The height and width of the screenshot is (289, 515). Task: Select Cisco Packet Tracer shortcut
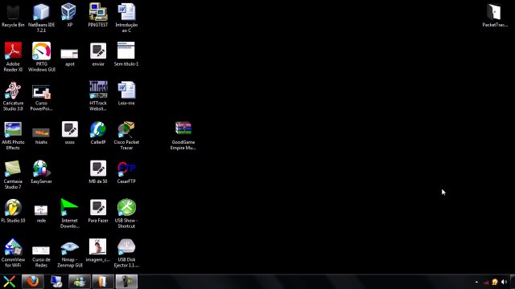(126, 136)
